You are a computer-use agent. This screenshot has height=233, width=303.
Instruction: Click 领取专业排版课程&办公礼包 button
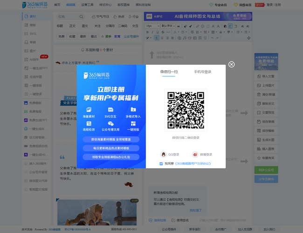(111, 157)
